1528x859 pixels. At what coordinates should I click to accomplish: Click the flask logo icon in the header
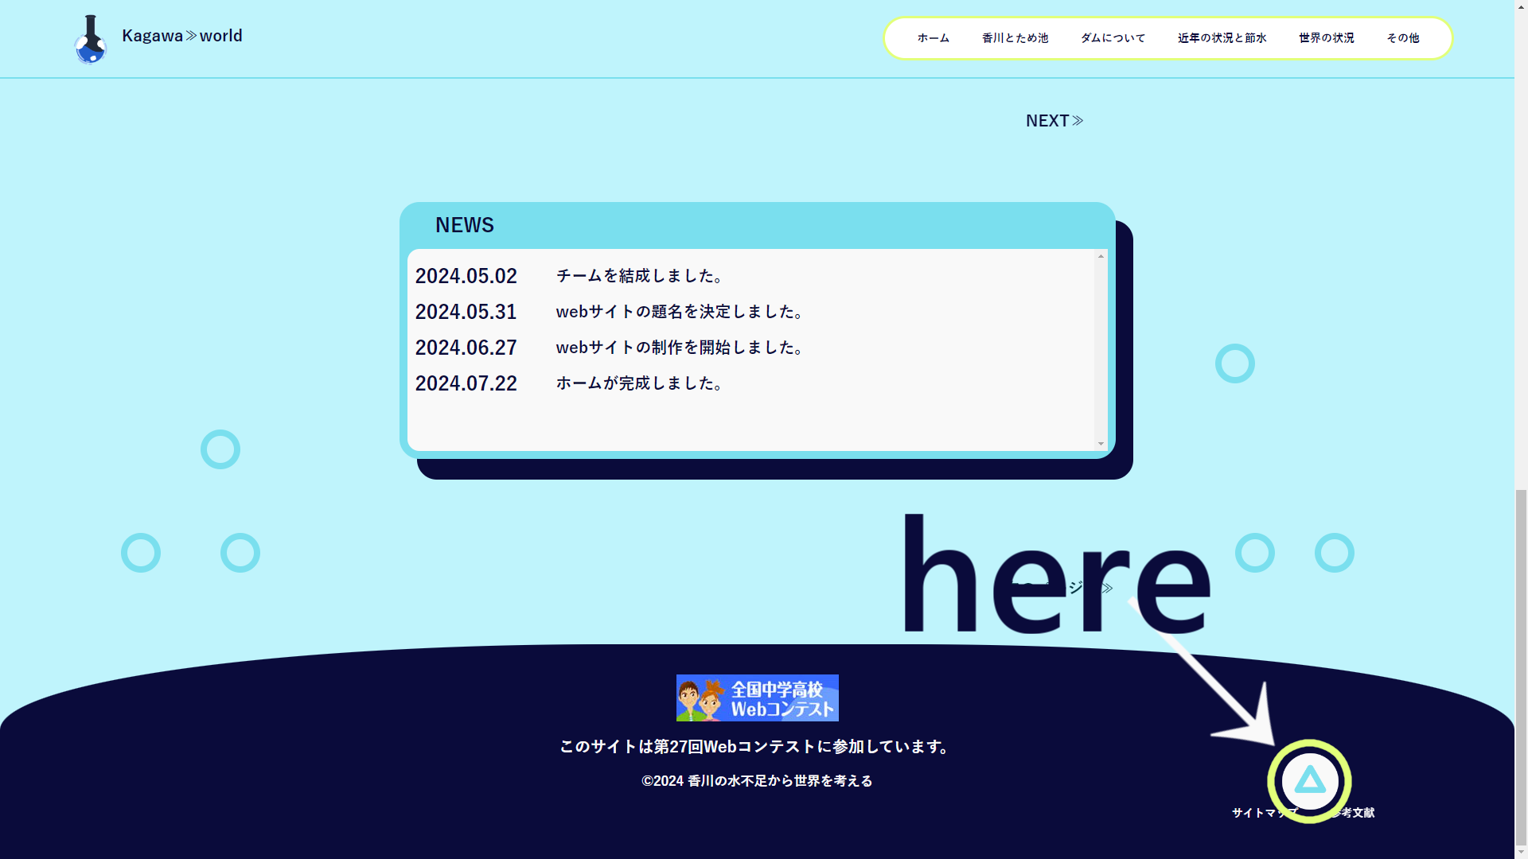(x=90, y=39)
